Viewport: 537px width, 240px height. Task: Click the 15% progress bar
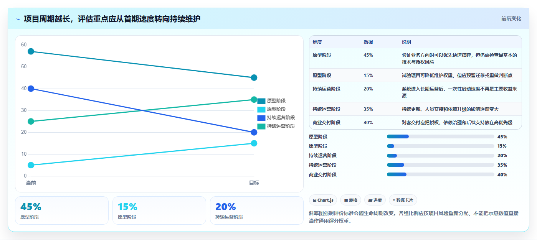coord(441,146)
